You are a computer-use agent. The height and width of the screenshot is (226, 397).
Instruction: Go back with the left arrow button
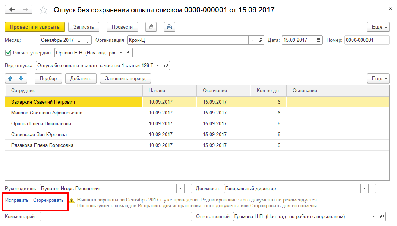[x=12, y=10]
